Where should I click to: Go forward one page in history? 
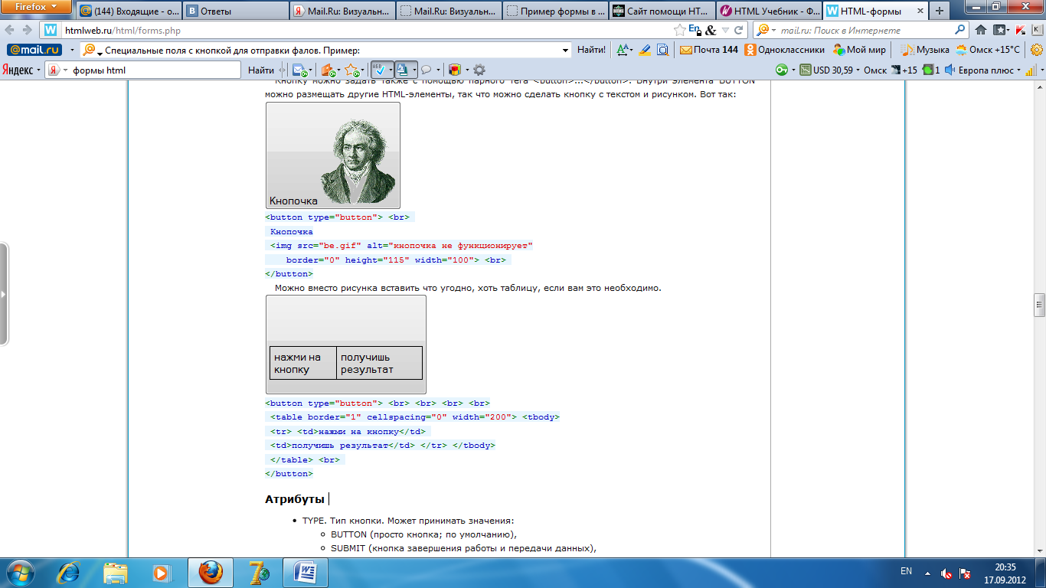pos(28,30)
